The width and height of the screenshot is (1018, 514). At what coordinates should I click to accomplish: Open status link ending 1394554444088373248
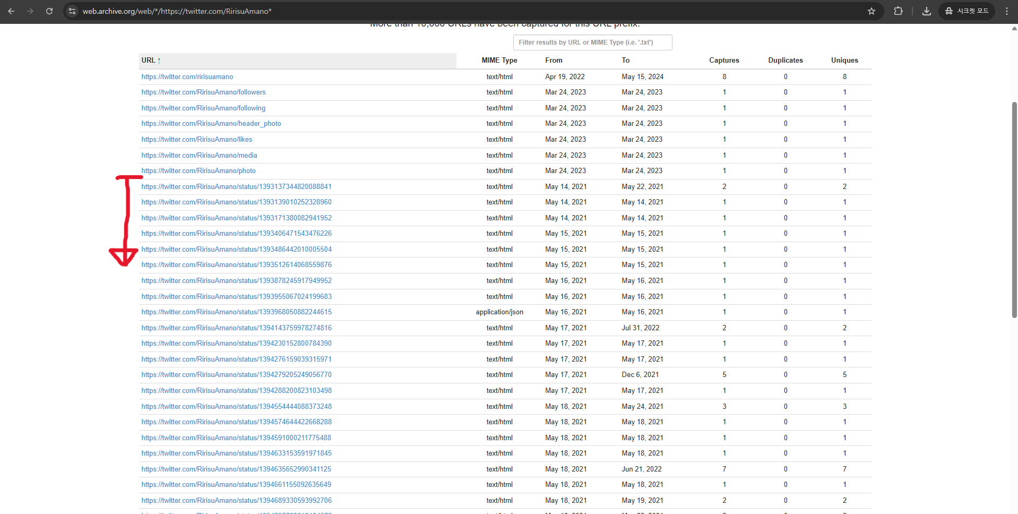(x=237, y=407)
